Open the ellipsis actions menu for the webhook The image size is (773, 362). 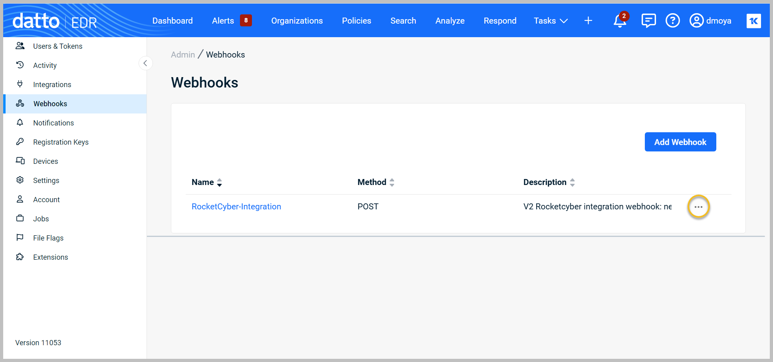pos(698,207)
